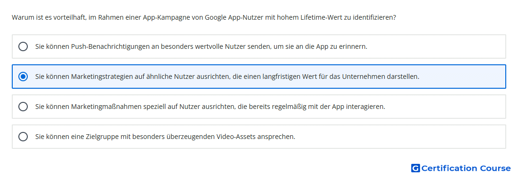Click empty area of highlighted second answer box
The image size is (518, 177).
pyautogui.click(x=462, y=77)
